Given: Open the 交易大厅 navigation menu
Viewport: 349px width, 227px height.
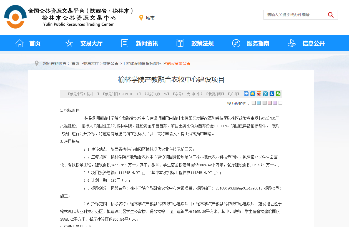Looking at the screenshot, I should point(84,43).
